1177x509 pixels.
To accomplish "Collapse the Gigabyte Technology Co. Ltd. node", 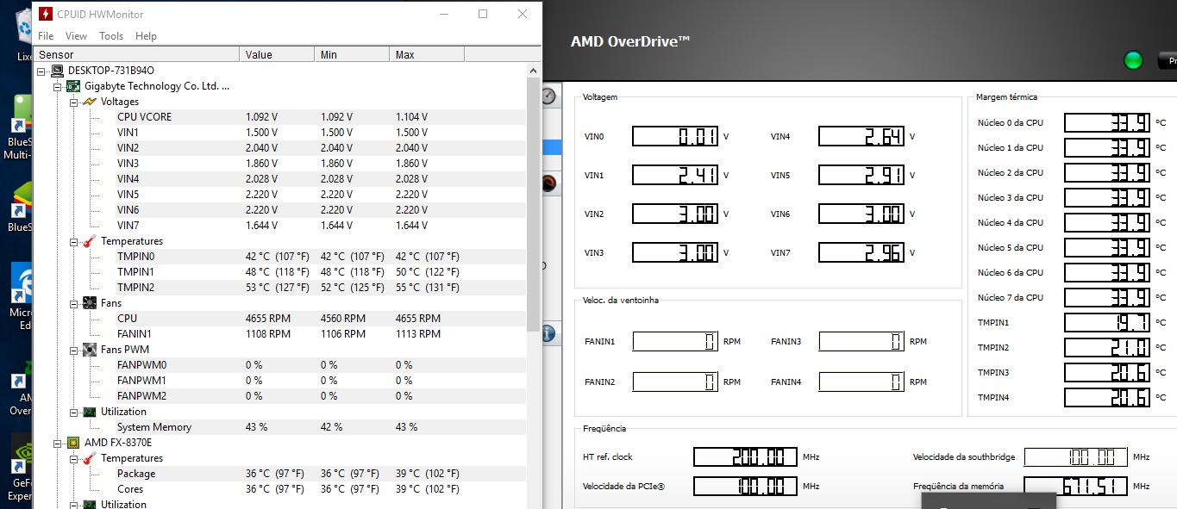I will [58, 86].
